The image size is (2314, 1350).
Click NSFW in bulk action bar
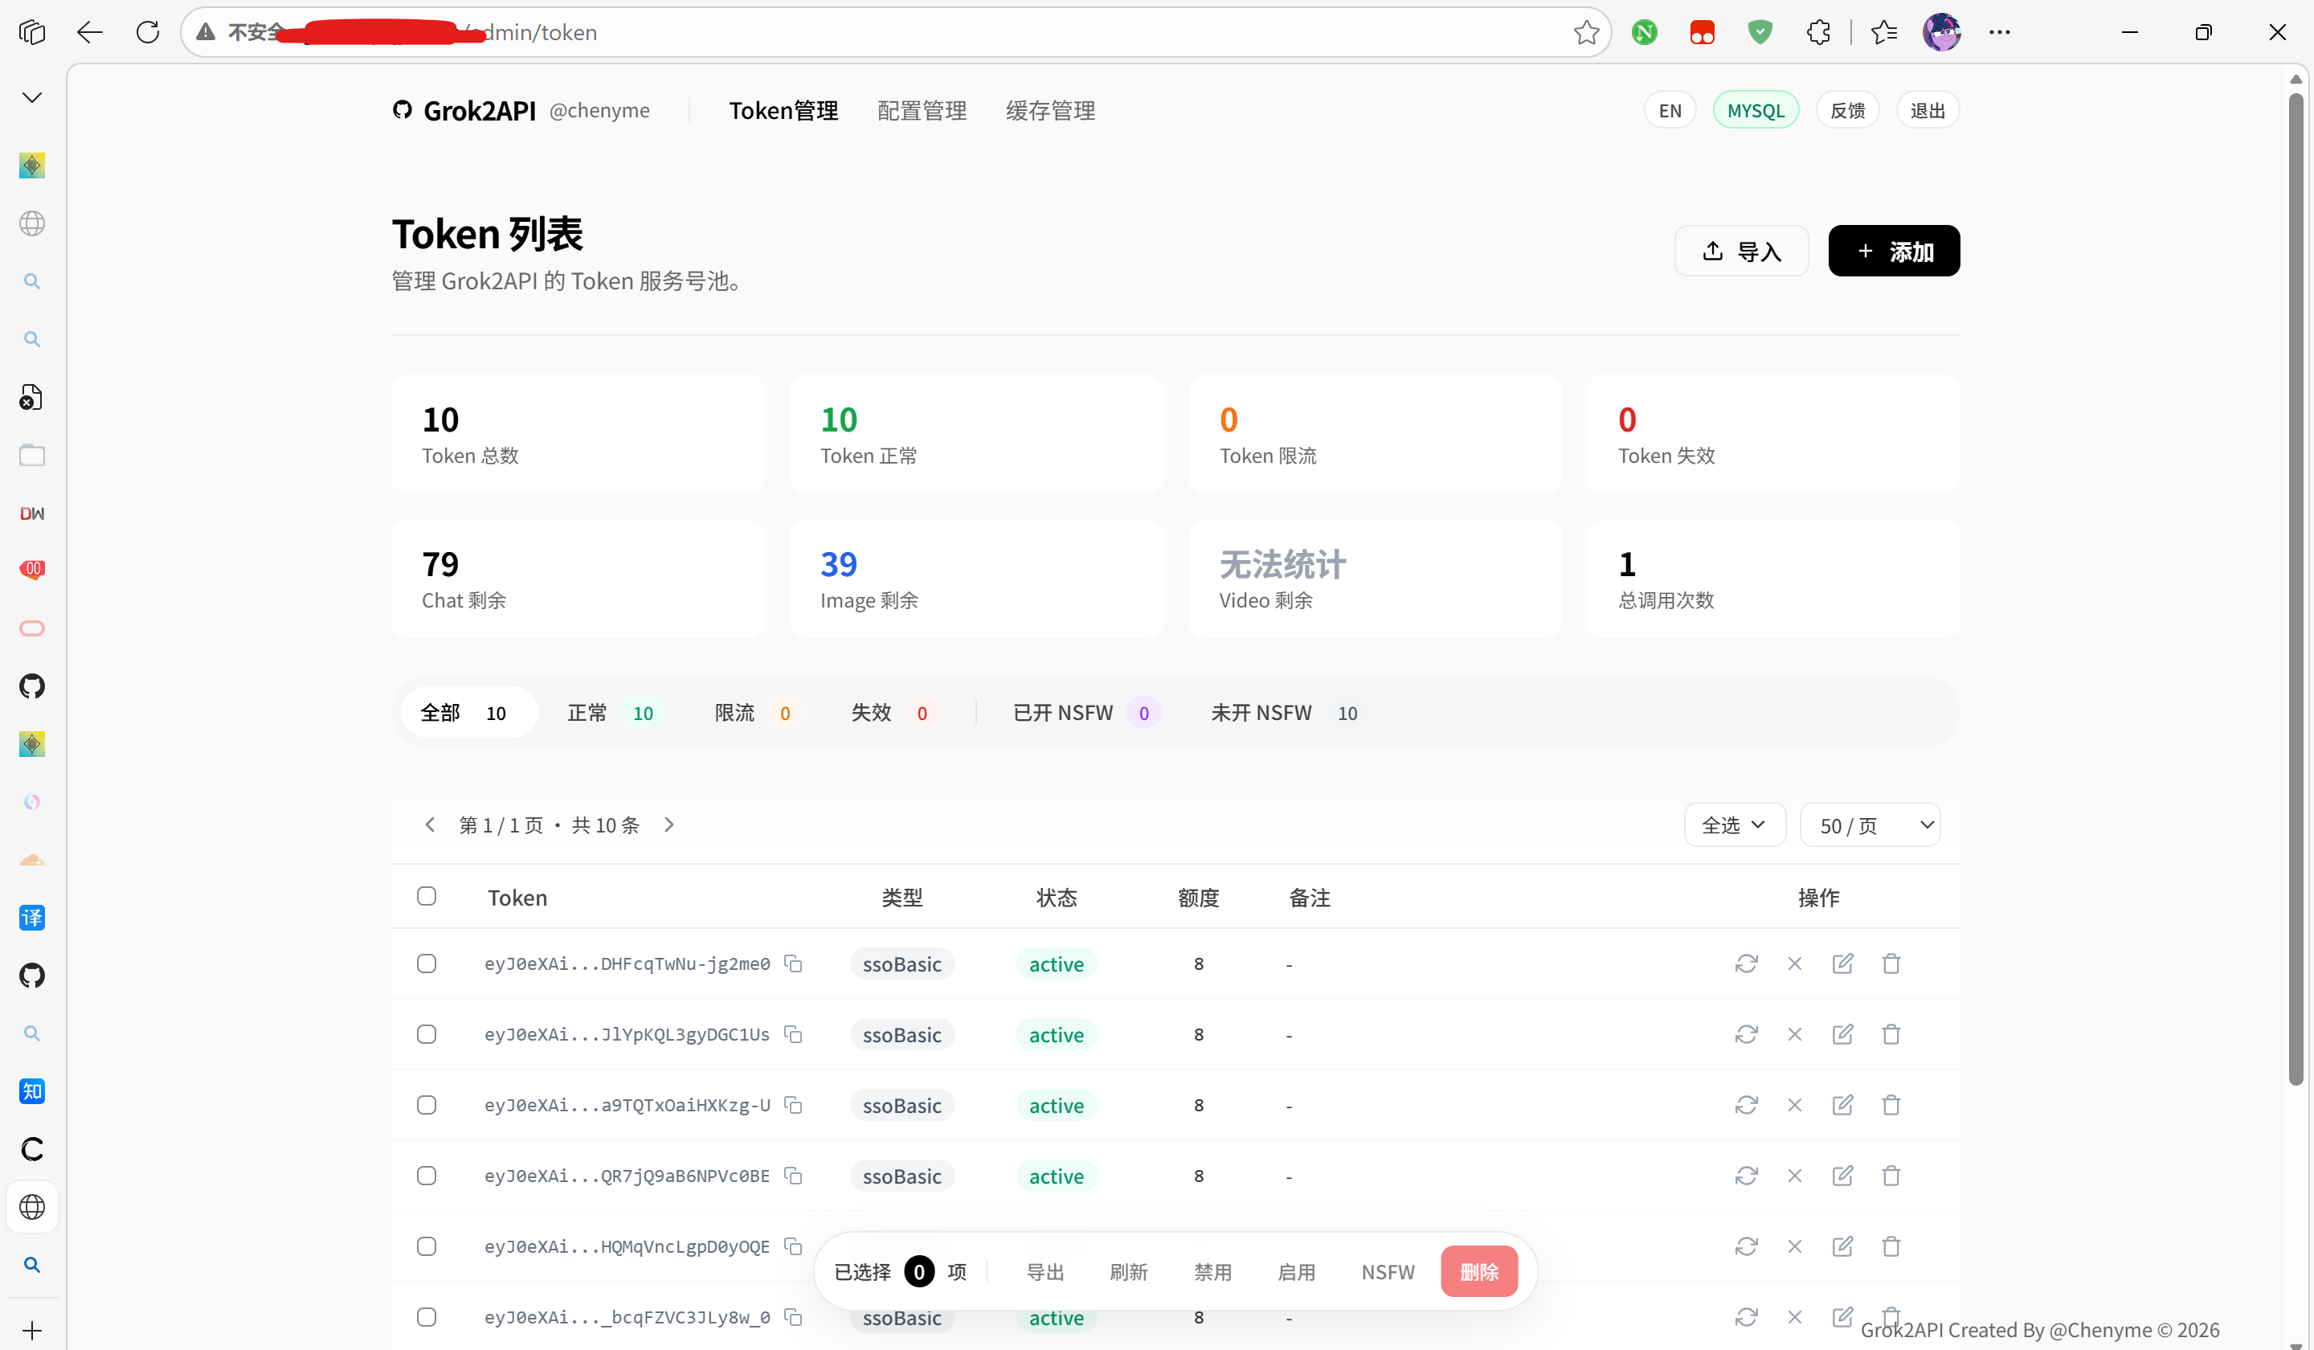pyautogui.click(x=1388, y=1271)
